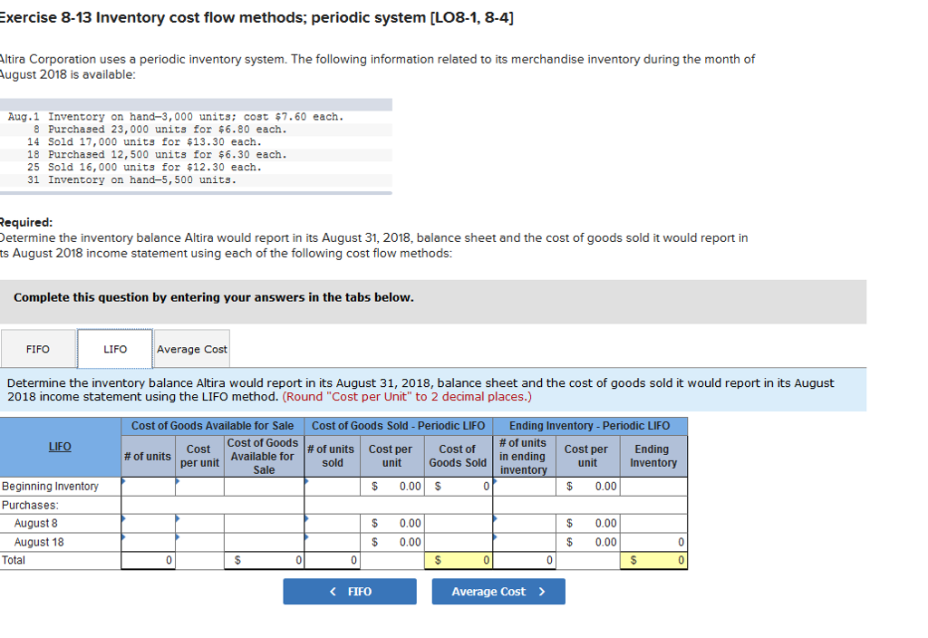Click August 18 Cost of Goods Available cell
Image resolution: width=928 pixels, height=638 pixels.
pyautogui.click(x=264, y=542)
